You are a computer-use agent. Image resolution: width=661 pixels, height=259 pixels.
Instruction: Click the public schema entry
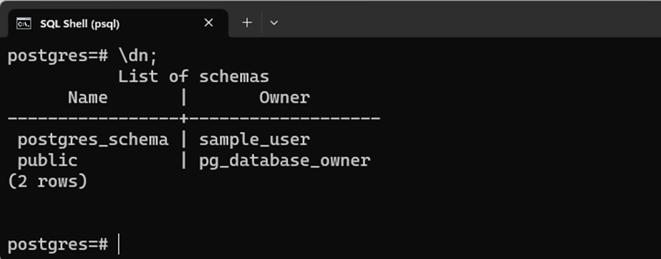pos(47,161)
